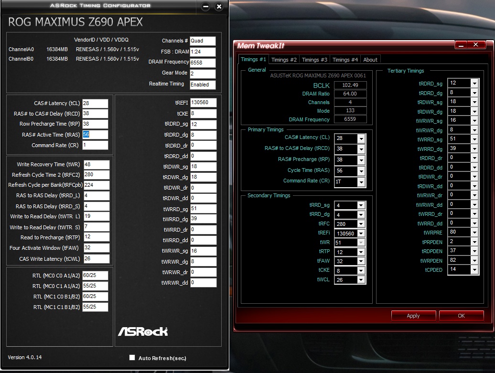
Task: Expand the tRRD_dg dropdown arrow
Action: pos(361,215)
